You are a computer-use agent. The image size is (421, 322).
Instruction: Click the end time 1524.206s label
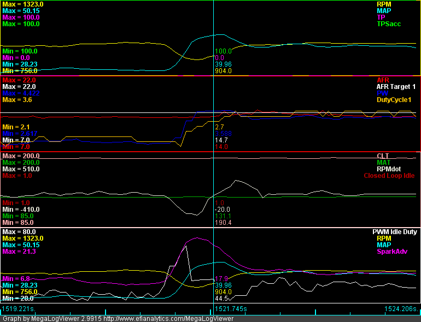[401, 310]
